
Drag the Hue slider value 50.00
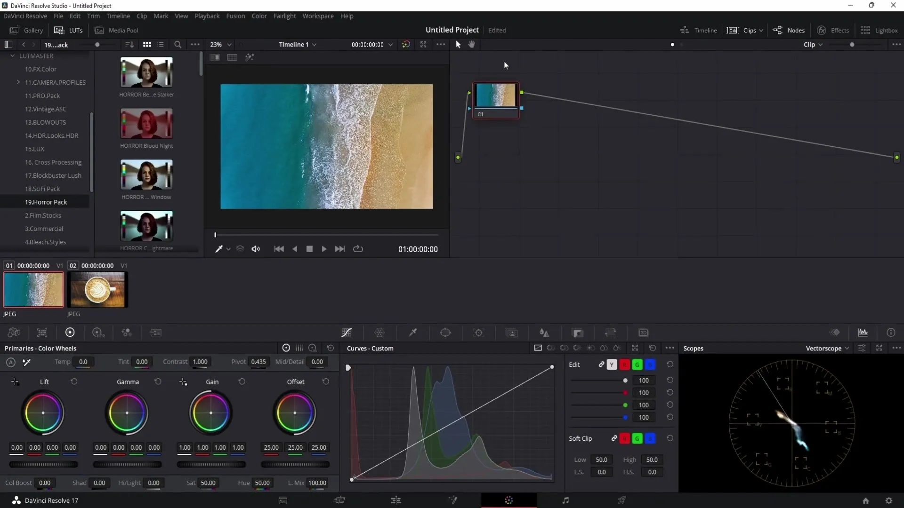tap(262, 483)
